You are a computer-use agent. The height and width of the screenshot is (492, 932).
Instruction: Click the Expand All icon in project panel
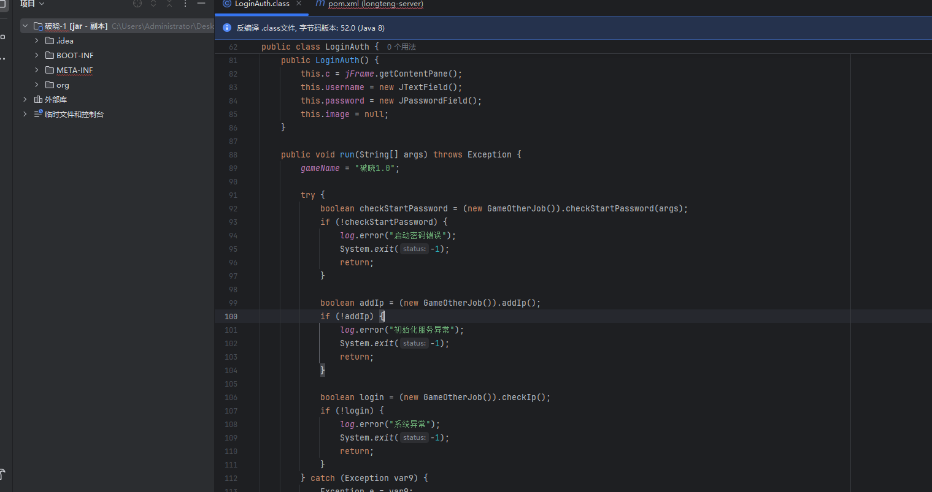[x=153, y=4]
